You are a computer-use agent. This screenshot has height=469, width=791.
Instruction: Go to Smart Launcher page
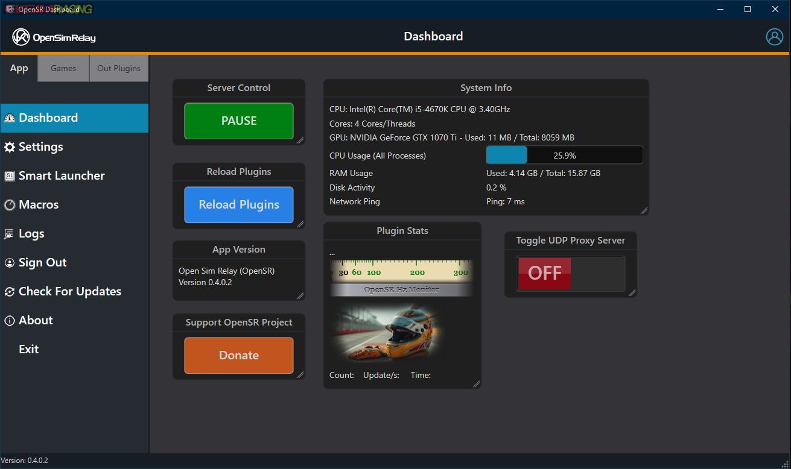(74, 176)
